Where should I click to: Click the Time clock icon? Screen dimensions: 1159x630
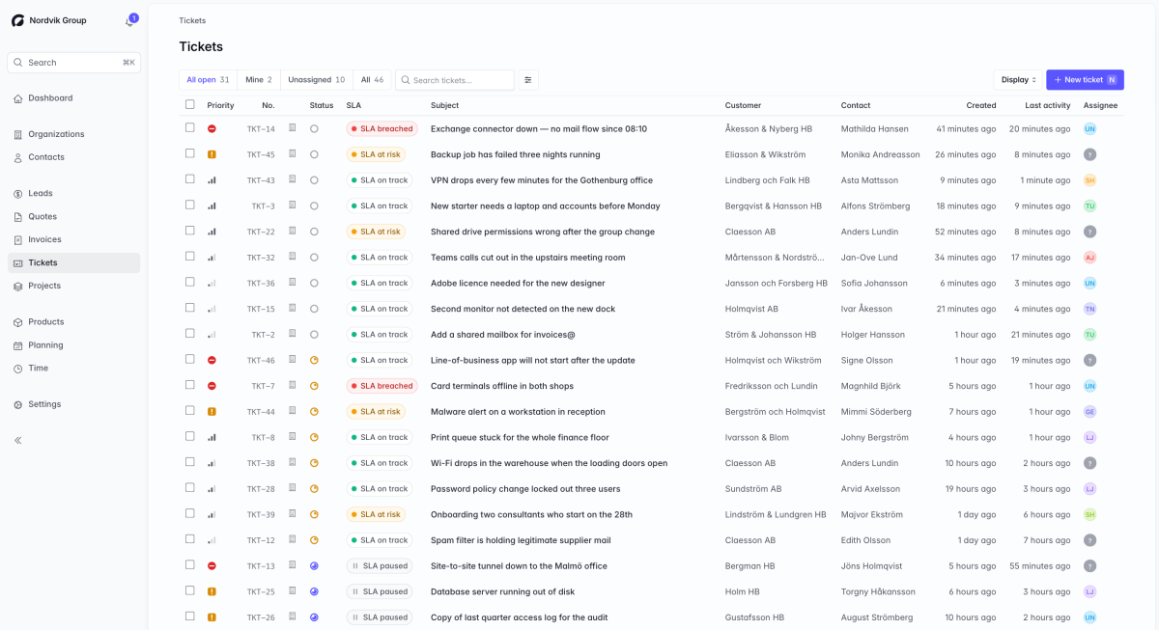pyautogui.click(x=18, y=369)
